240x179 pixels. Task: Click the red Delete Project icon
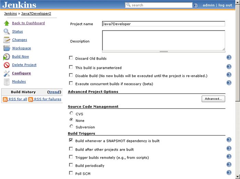[x=7, y=65]
